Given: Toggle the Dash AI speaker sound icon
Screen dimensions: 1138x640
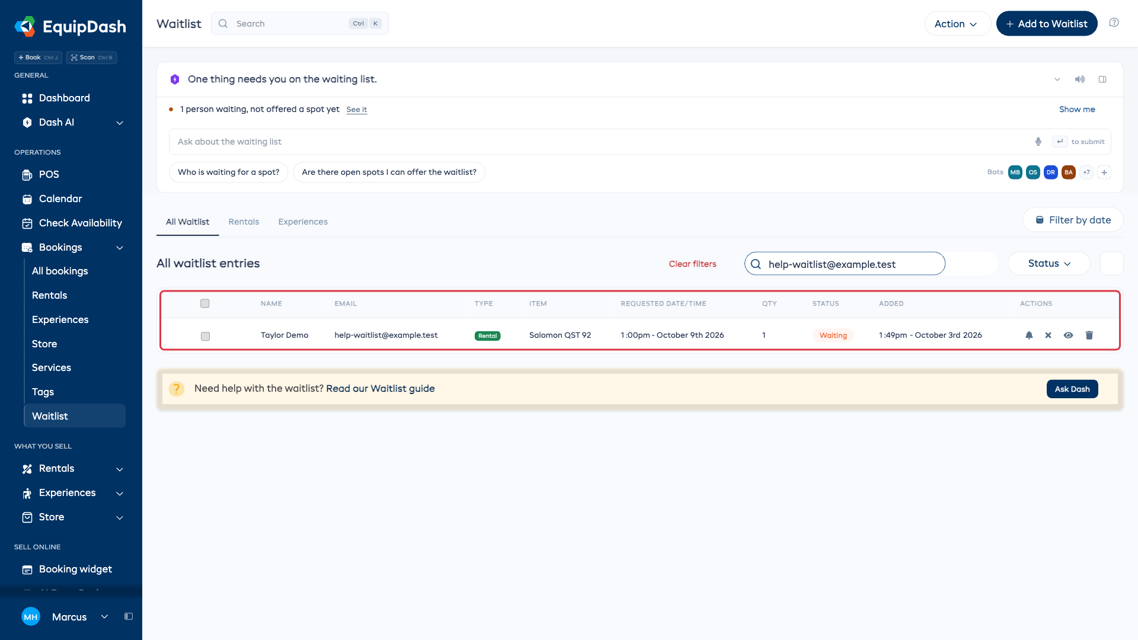Looking at the screenshot, I should pos(1080,79).
